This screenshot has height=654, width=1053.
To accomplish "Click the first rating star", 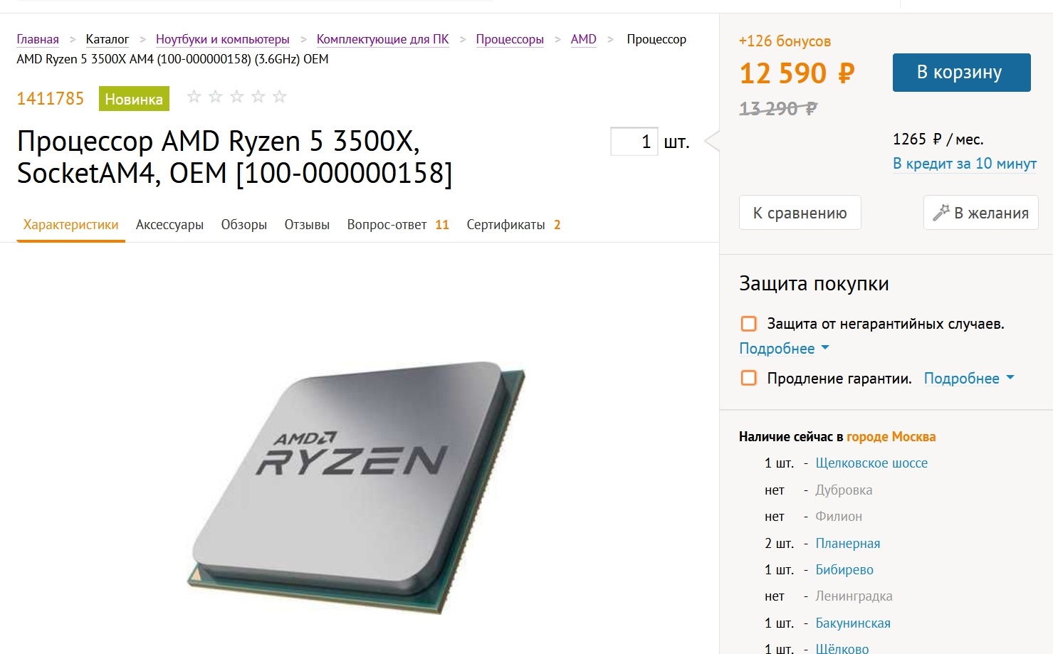I will point(194,97).
